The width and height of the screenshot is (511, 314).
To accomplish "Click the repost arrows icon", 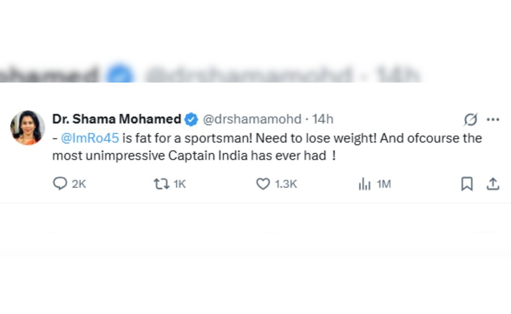I will coord(161,184).
